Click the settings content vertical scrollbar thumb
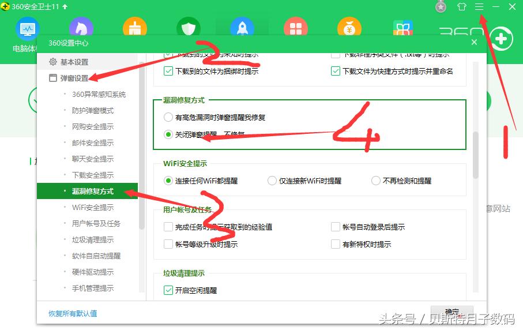 (x=476, y=155)
